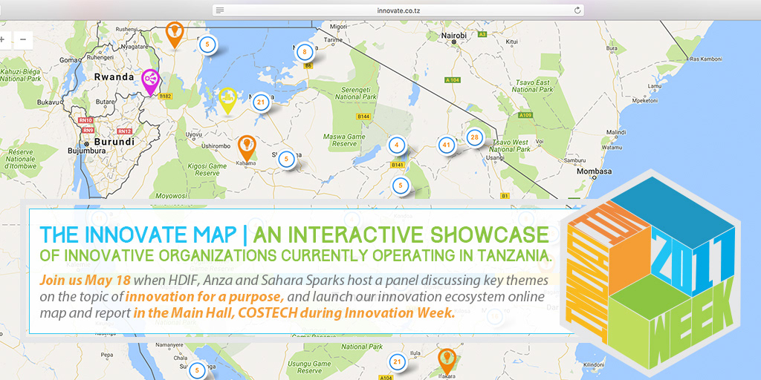
Task: Click THE INNOVATE MAP banner headline
Action: tap(139, 235)
